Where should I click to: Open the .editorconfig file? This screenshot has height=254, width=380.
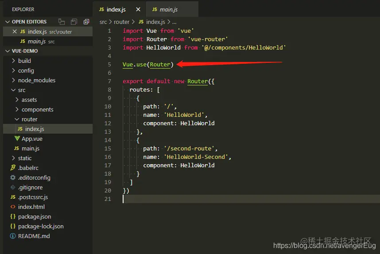click(48, 177)
